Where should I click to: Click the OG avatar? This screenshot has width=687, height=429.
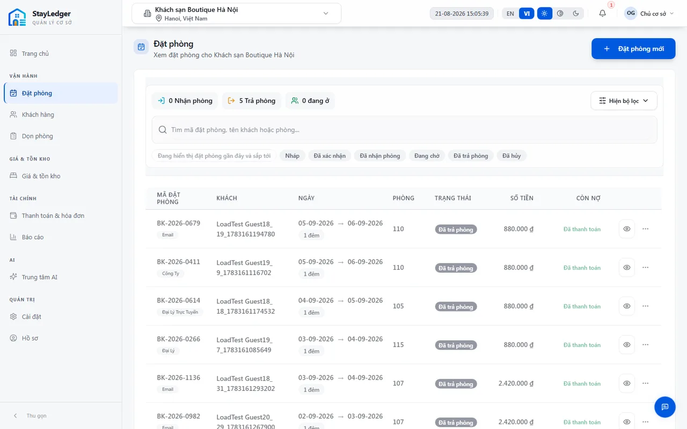tap(631, 13)
